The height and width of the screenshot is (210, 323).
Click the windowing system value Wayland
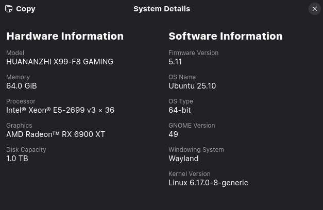tap(183, 159)
